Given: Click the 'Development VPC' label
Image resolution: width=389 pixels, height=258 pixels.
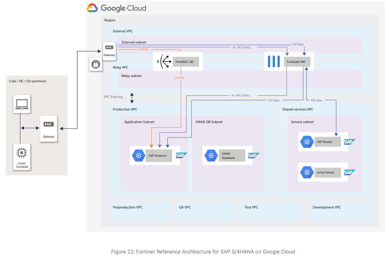Looking at the screenshot, I should click(x=327, y=207).
